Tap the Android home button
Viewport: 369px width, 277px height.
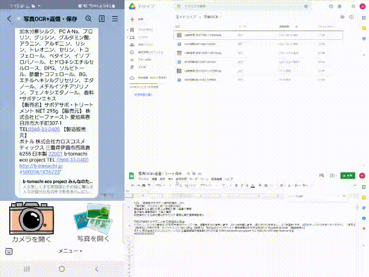[x=62, y=269]
